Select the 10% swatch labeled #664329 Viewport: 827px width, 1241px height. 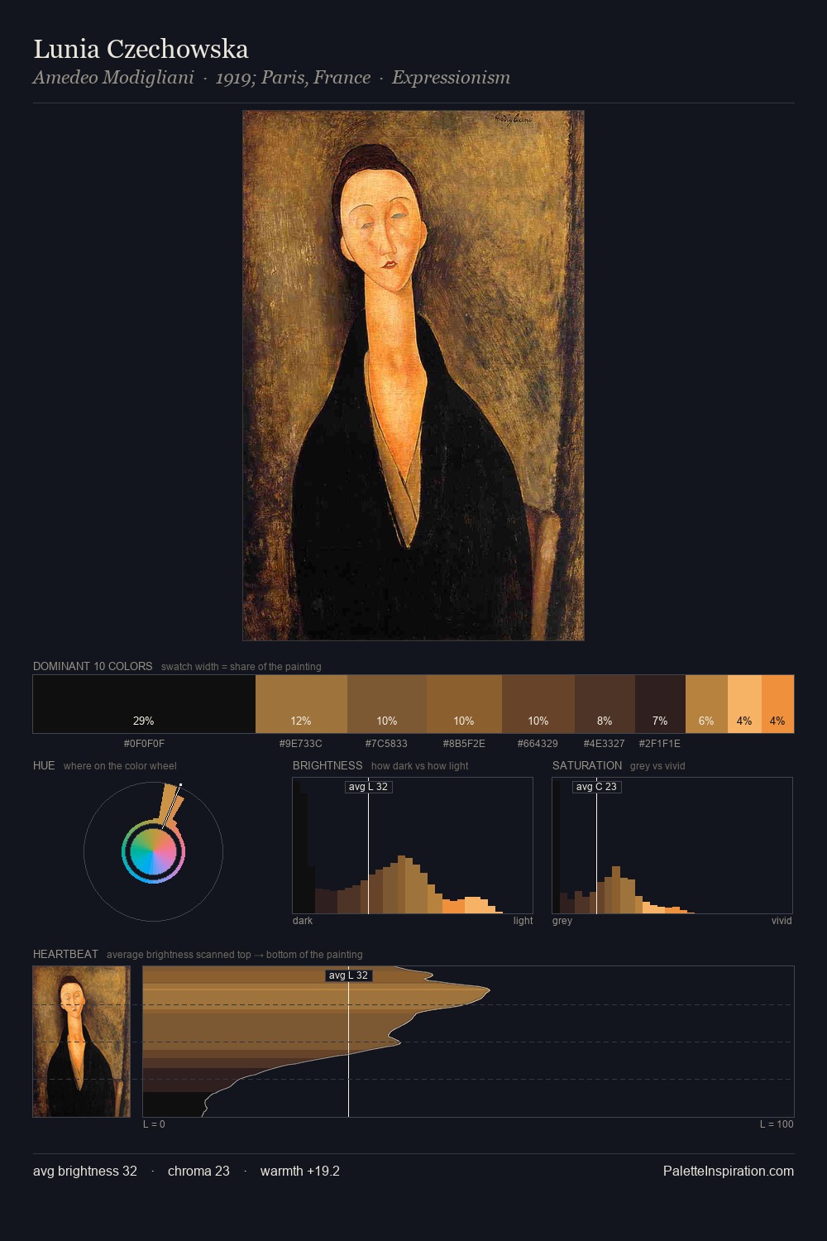tap(538, 704)
